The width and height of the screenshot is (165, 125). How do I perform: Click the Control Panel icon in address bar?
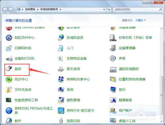[x=19, y=10]
